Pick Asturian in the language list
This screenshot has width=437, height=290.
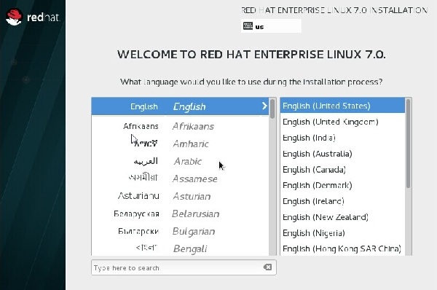(180, 196)
